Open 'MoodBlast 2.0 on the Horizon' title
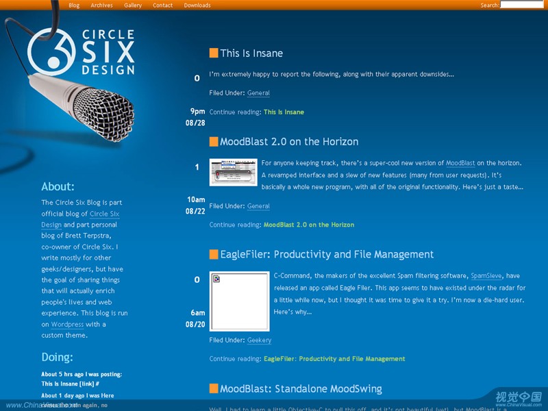 [x=289, y=142]
